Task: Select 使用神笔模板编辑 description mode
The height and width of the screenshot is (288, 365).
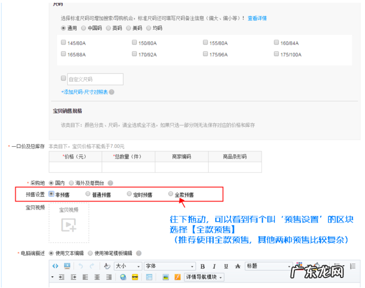Action: [x=90, y=254]
